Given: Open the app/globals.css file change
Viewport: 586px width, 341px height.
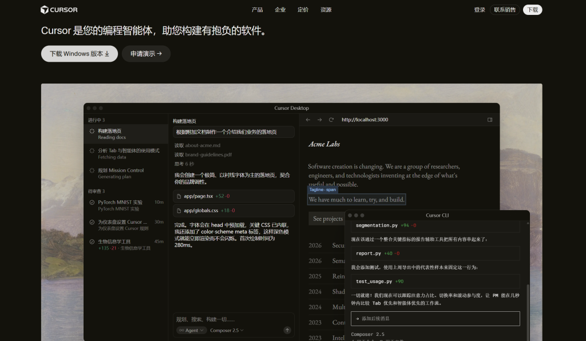Looking at the screenshot, I should (x=233, y=211).
